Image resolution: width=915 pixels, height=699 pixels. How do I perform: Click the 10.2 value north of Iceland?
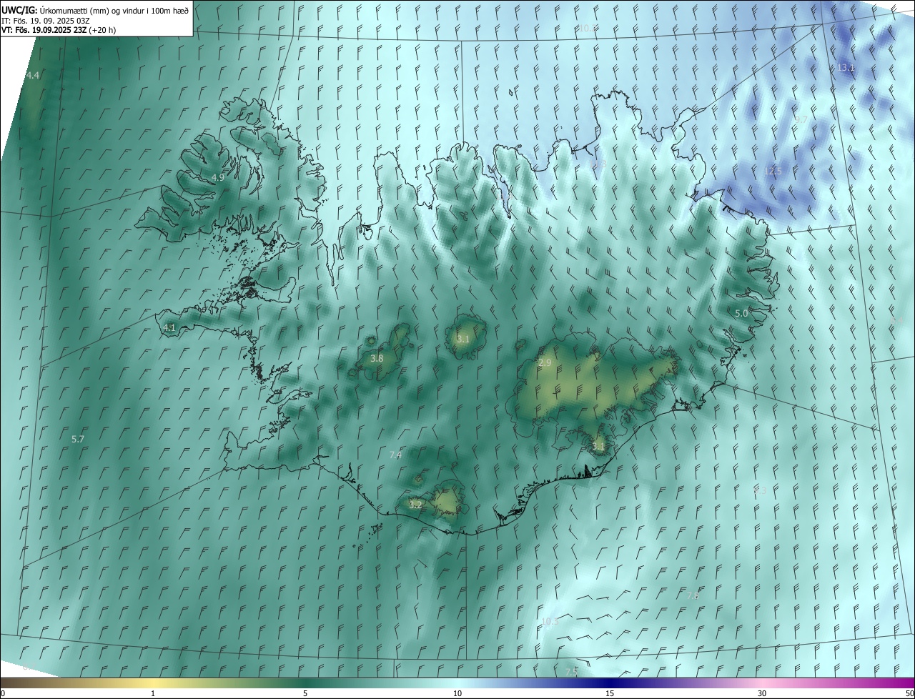[588, 28]
